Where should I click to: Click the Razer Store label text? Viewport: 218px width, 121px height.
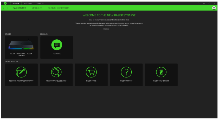[x=91, y=81]
